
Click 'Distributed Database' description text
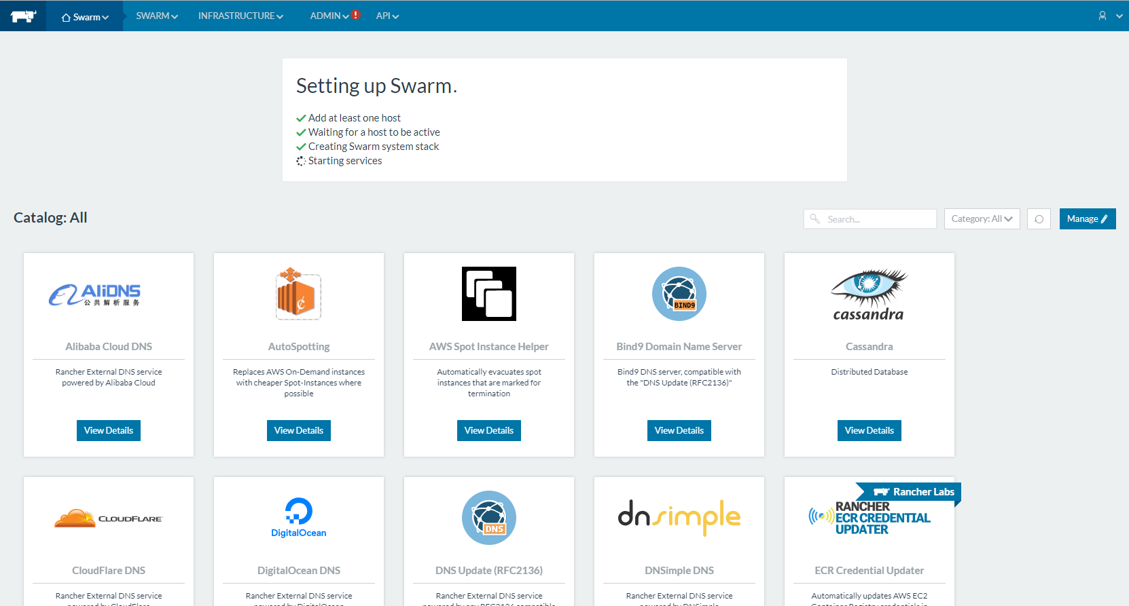pyautogui.click(x=870, y=372)
